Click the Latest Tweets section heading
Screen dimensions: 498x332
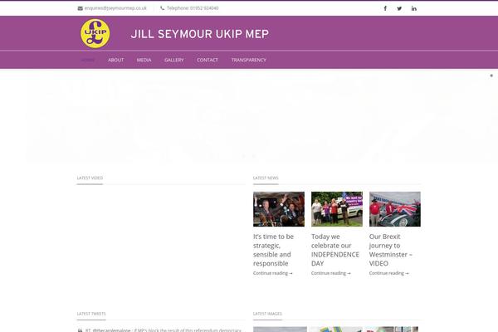[91, 314]
